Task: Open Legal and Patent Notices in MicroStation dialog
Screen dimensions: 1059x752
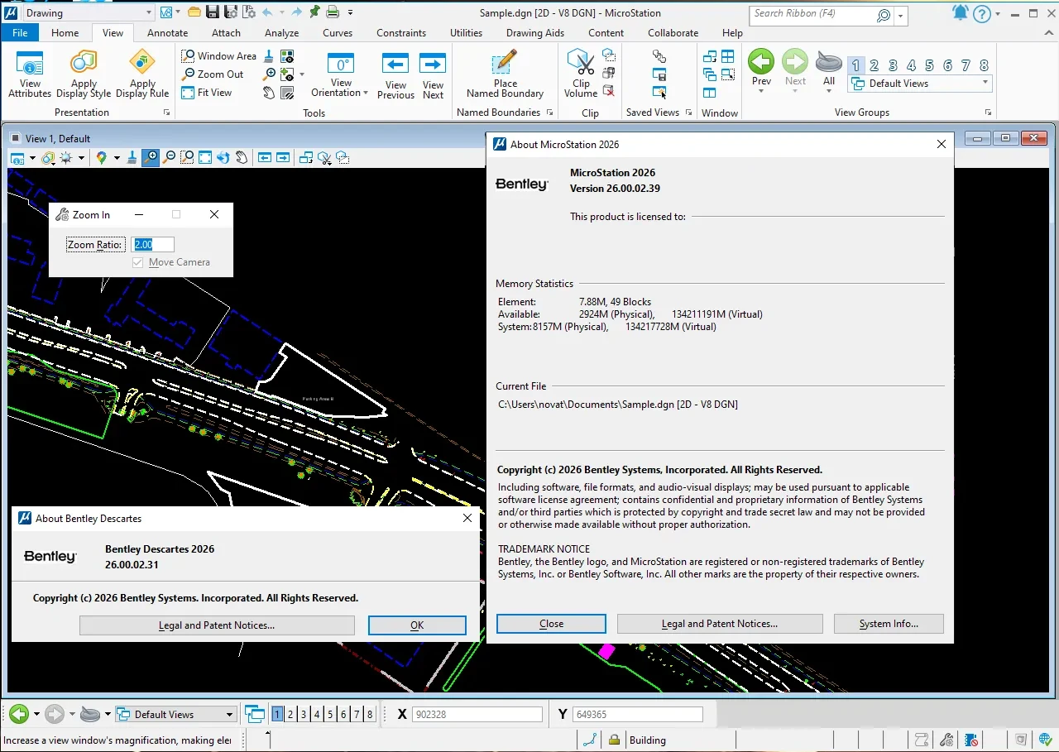Action: point(720,624)
